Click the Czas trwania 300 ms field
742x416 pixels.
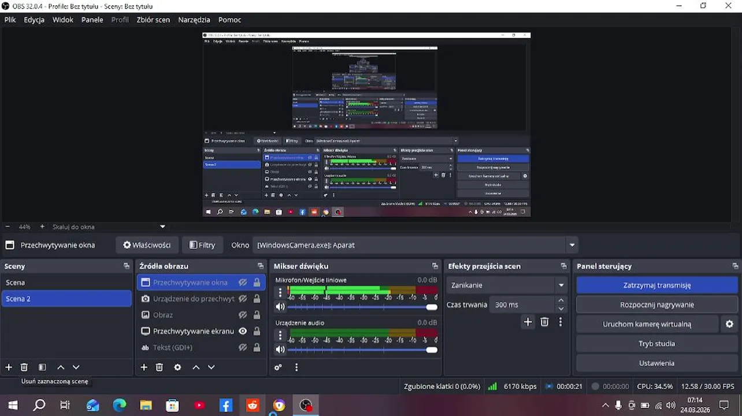click(523, 304)
